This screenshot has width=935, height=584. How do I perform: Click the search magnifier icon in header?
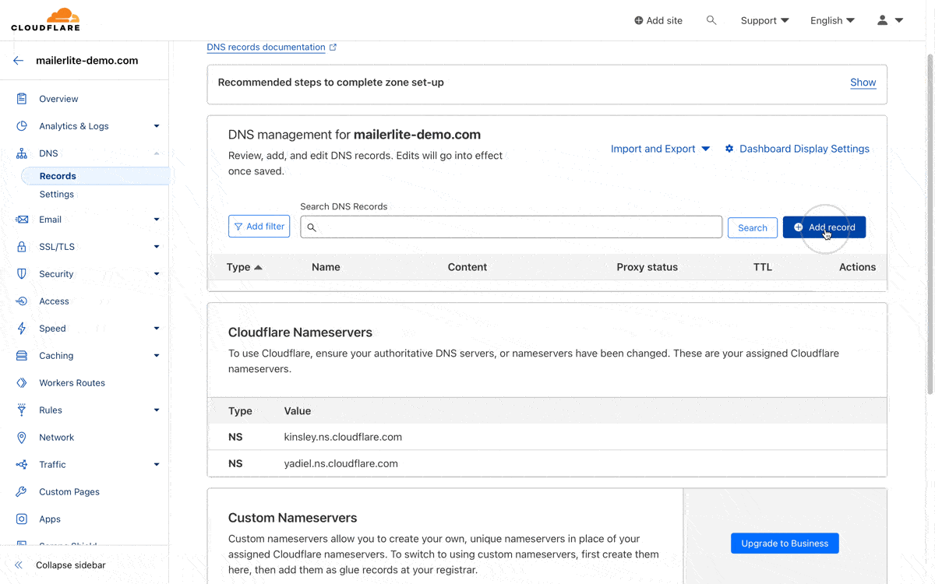711,20
